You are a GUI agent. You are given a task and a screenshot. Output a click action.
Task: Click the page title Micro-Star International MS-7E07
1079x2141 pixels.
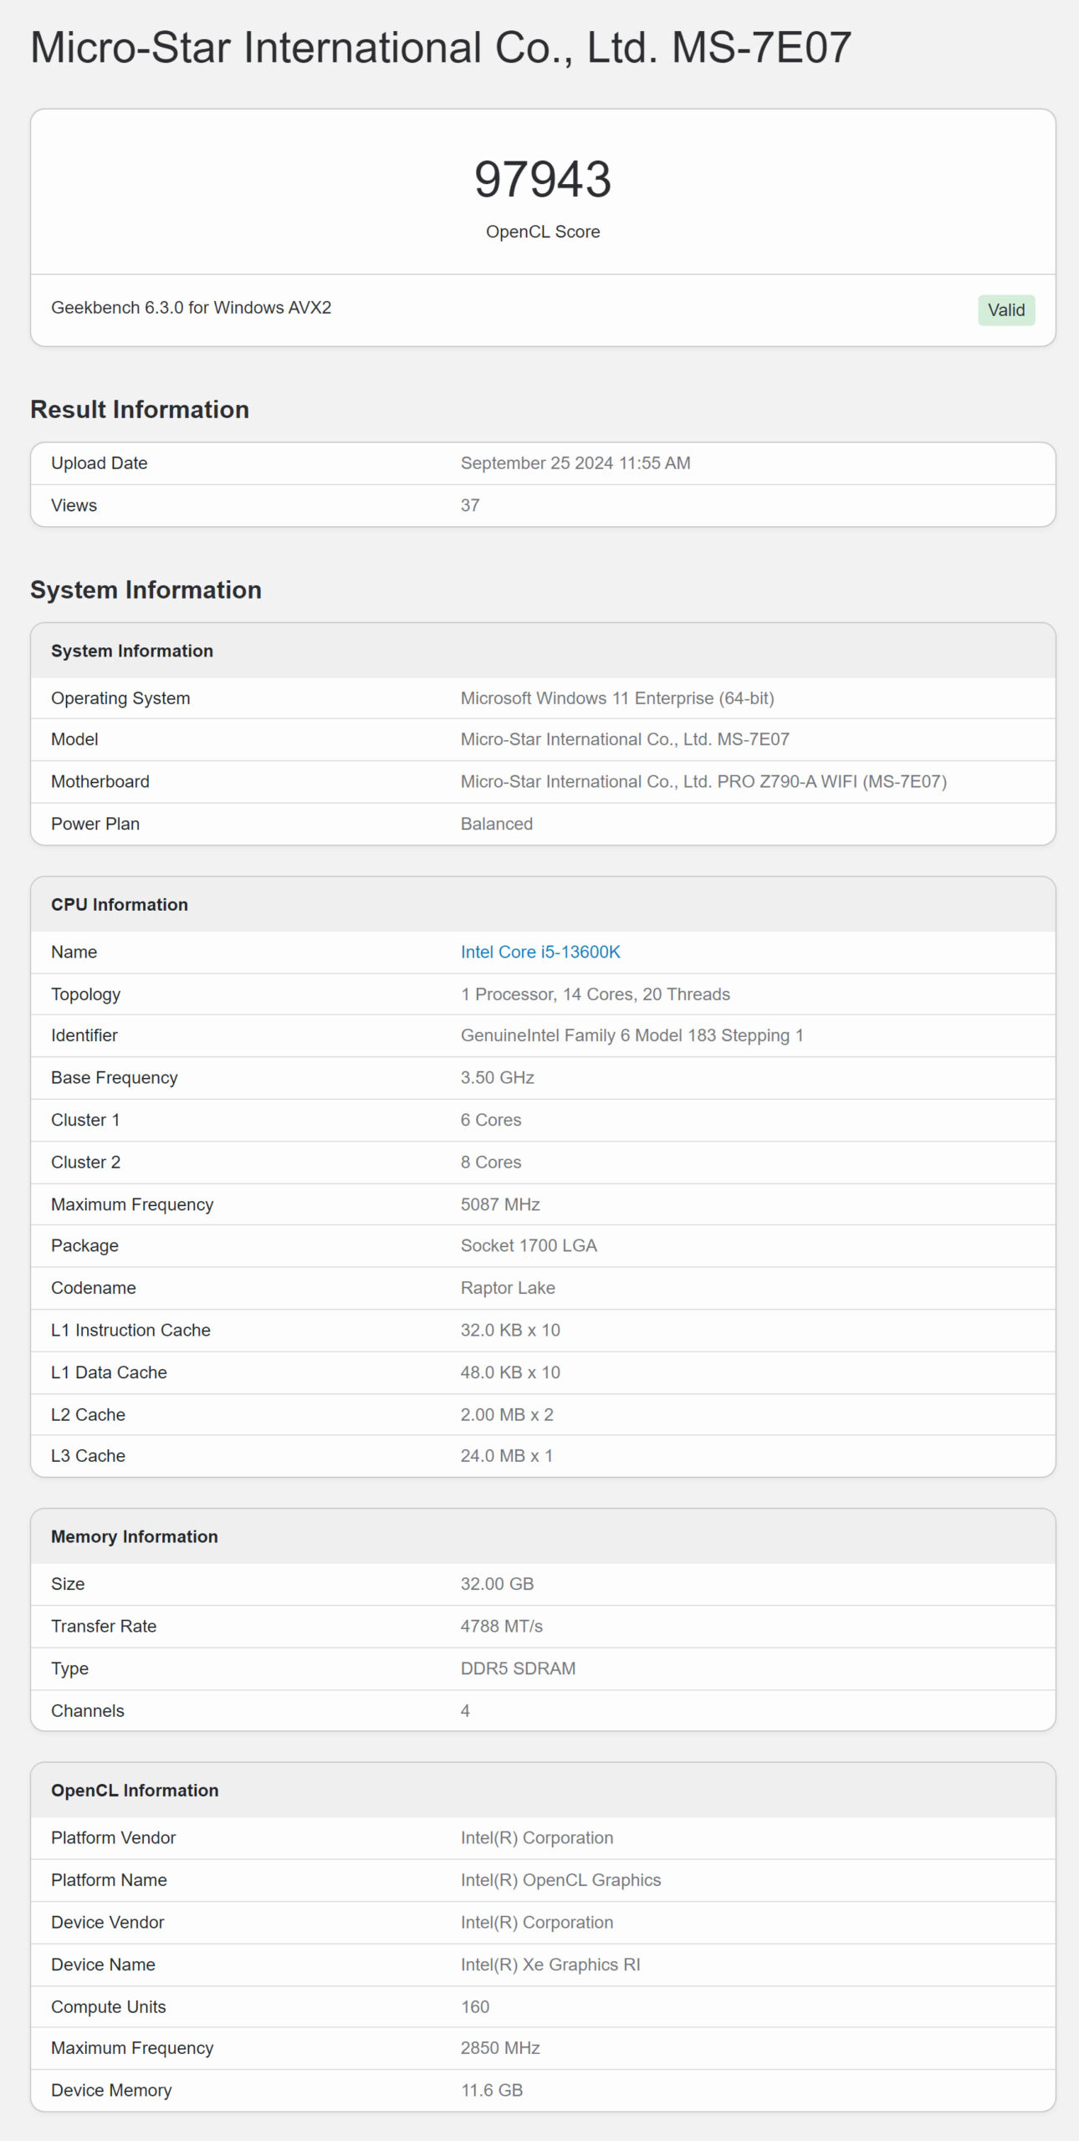point(441,47)
